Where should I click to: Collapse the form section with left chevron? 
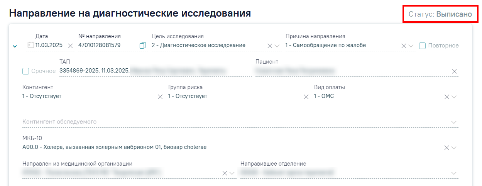(15, 46)
